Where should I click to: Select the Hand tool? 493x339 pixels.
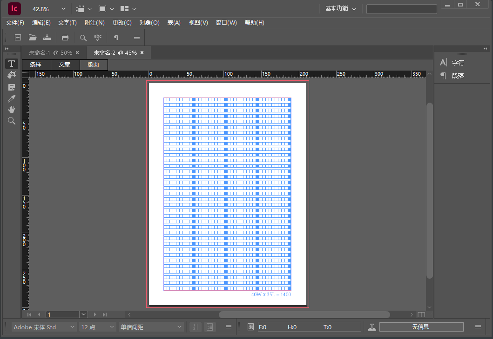coord(12,110)
